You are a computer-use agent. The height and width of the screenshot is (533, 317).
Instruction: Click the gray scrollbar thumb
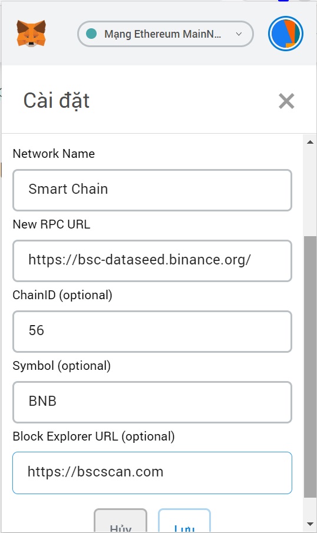pos(310,367)
